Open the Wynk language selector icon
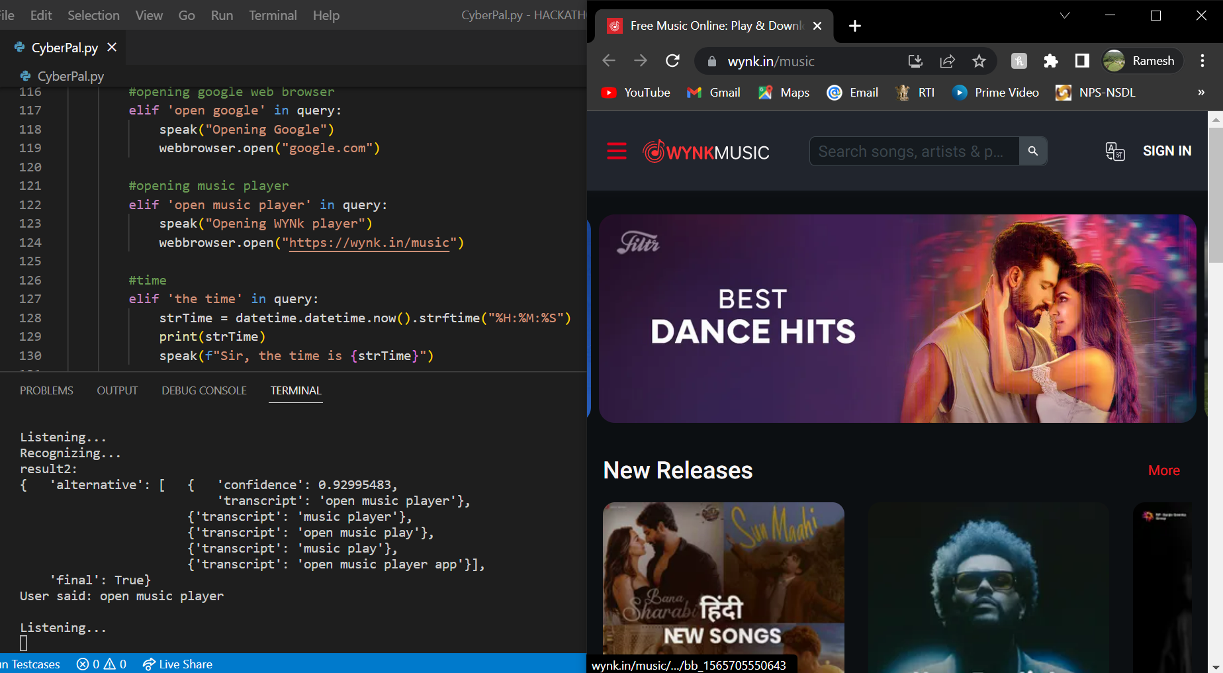Image resolution: width=1223 pixels, height=673 pixels. coord(1115,152)
